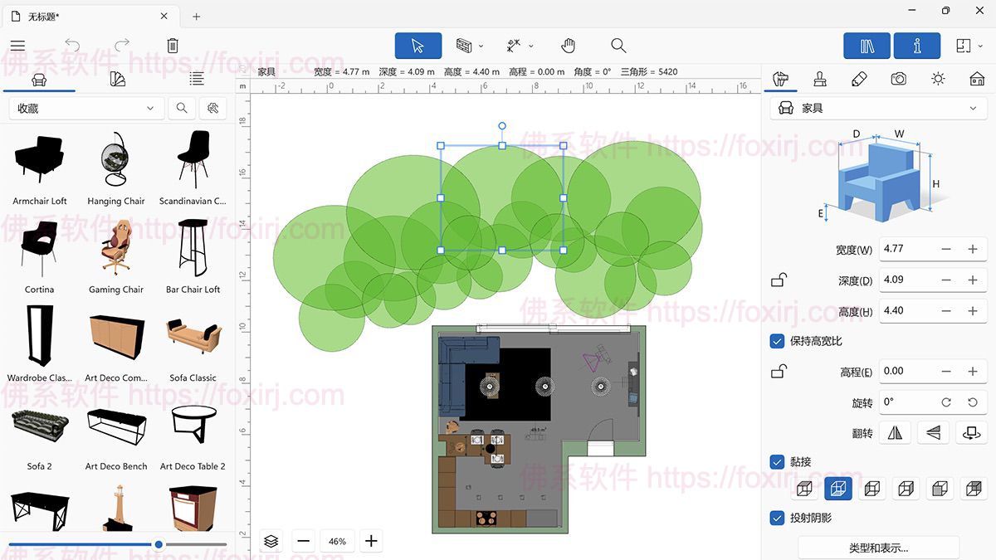The image size is (996, 560).
Task: Increase 宽度 with the plus stepper
Action: 973,248
